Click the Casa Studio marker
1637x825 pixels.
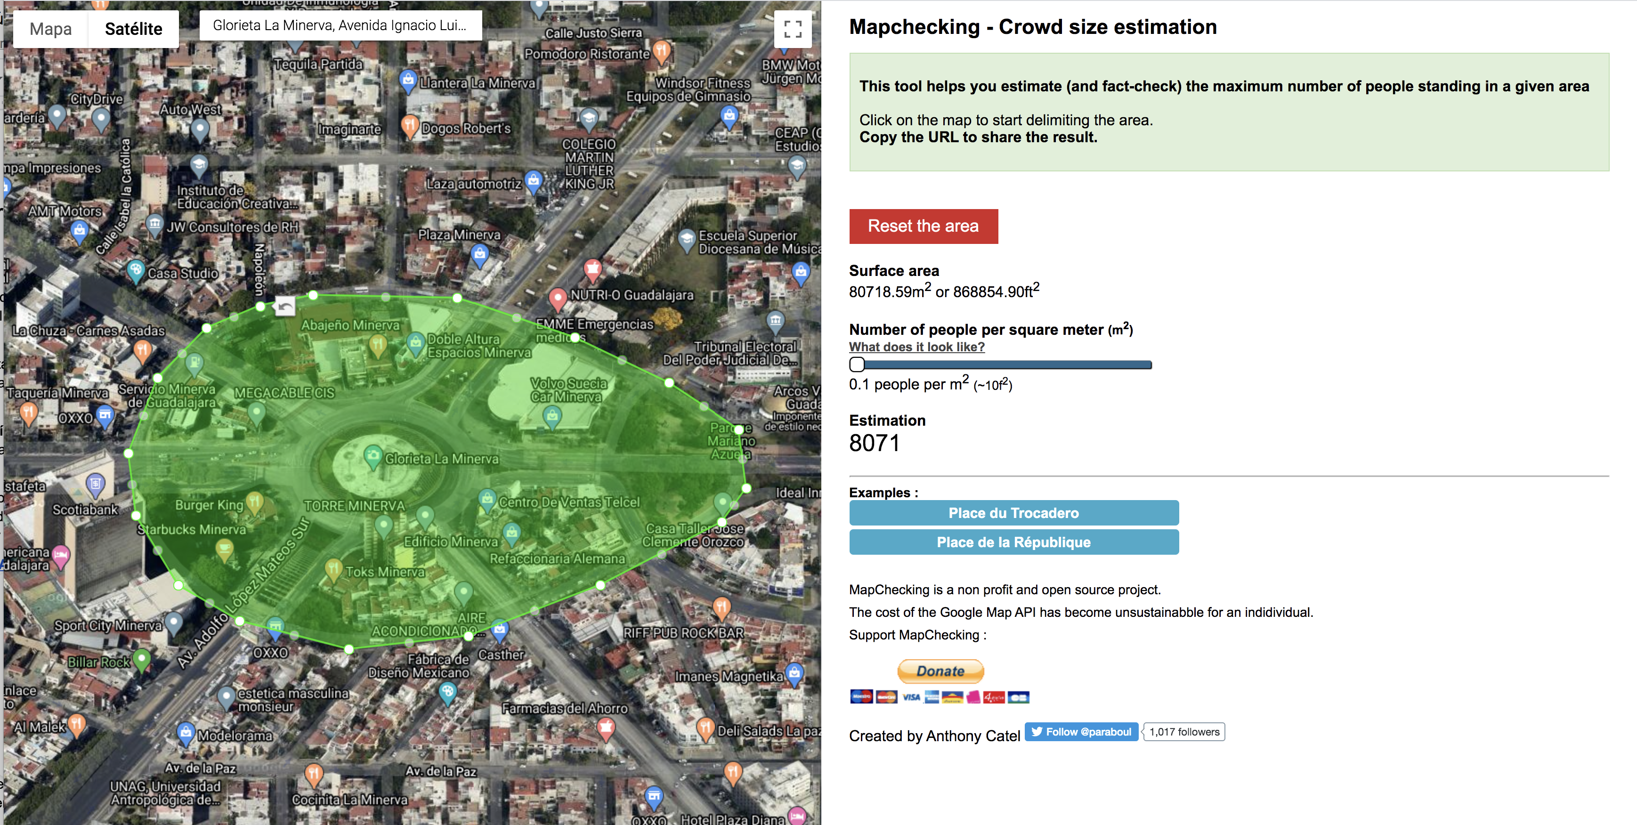[135, 271]
